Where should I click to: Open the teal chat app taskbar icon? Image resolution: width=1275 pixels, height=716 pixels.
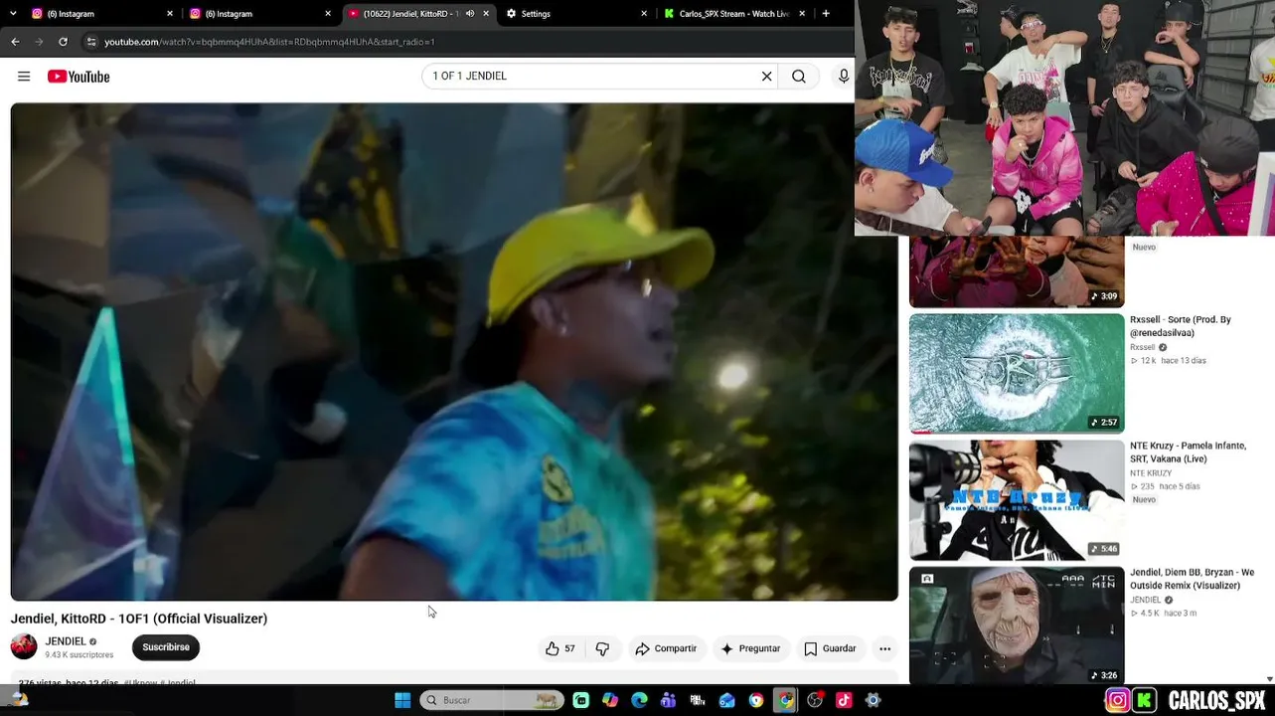pos(580,700)
